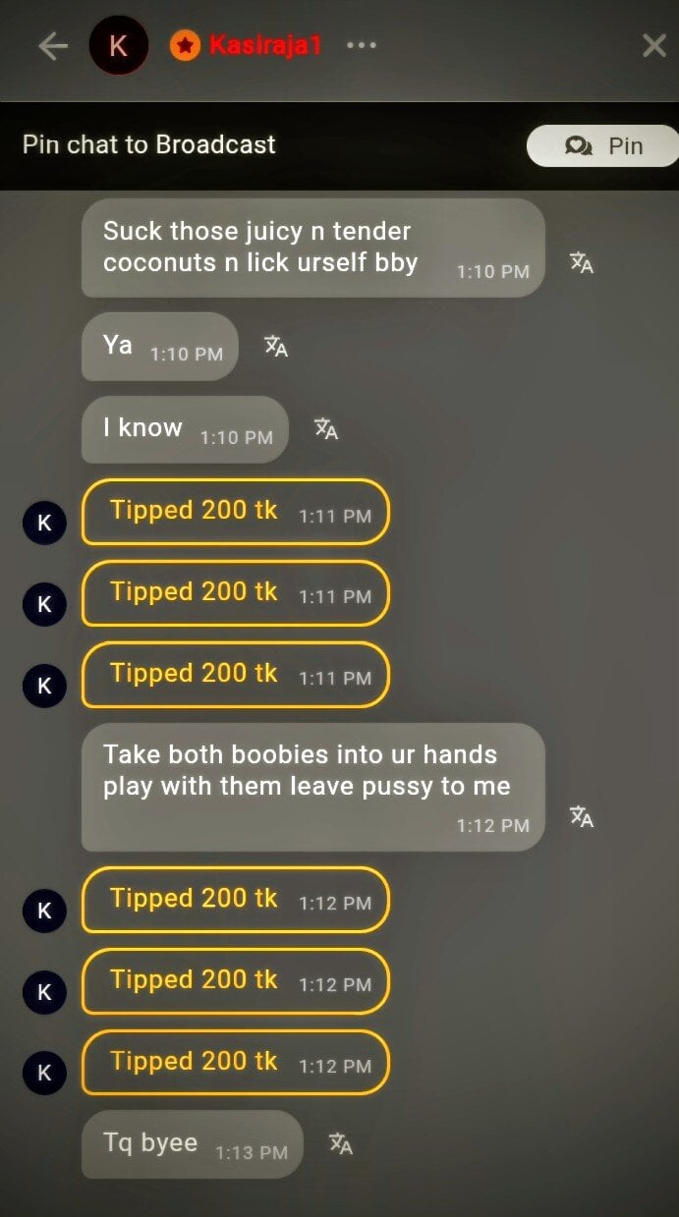Tap the 'Tq byee' message bubble

(193, 1144)
